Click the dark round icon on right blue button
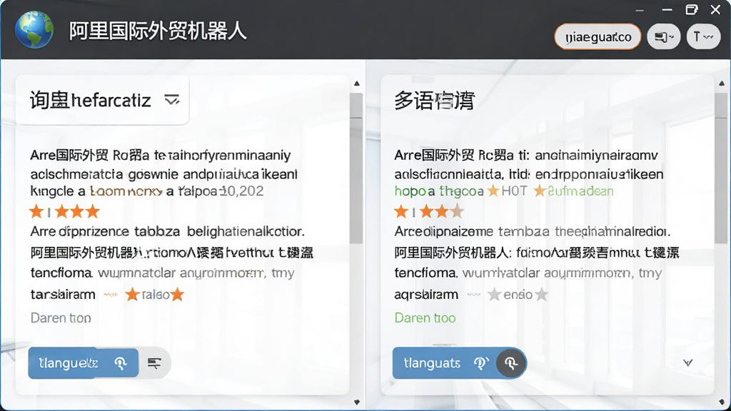The height and width of the screenshot is (411, 731). point(511,363)
